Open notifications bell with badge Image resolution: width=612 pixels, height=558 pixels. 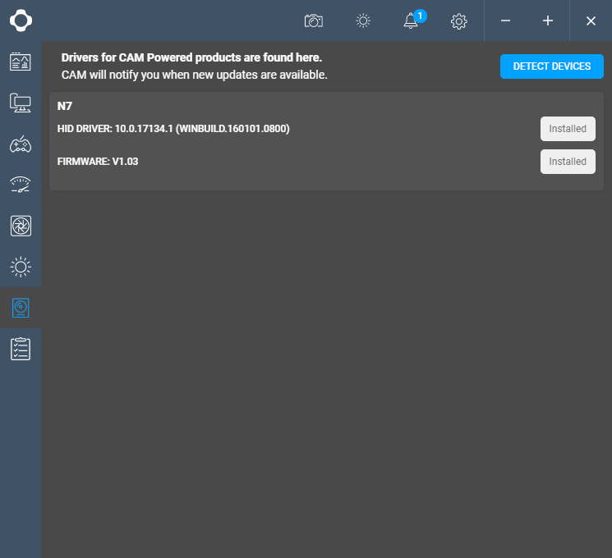pyautogui.click(x=412, y=21)
